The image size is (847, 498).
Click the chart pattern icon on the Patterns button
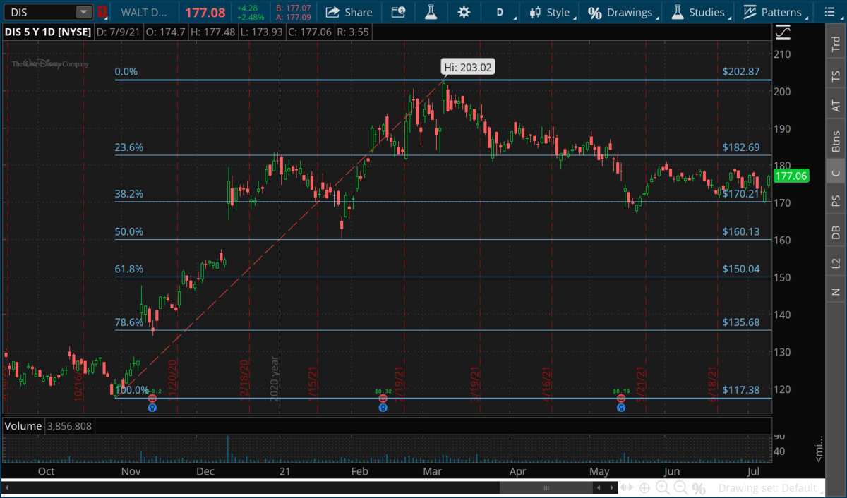(x=749, y=12)
